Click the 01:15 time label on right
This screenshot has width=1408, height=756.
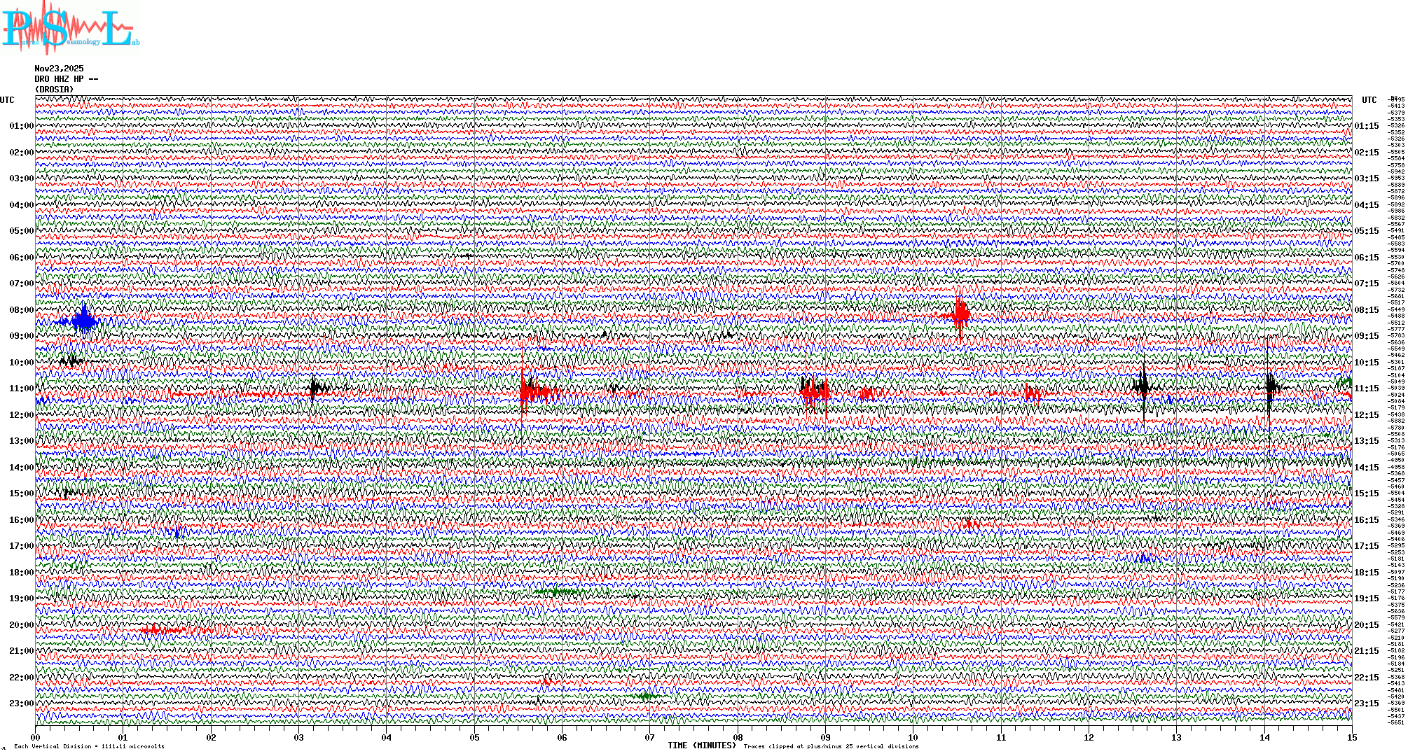tap(1366, 127)
